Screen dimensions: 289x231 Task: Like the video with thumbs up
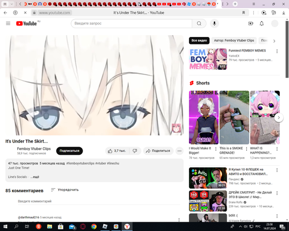pos(117,151)
